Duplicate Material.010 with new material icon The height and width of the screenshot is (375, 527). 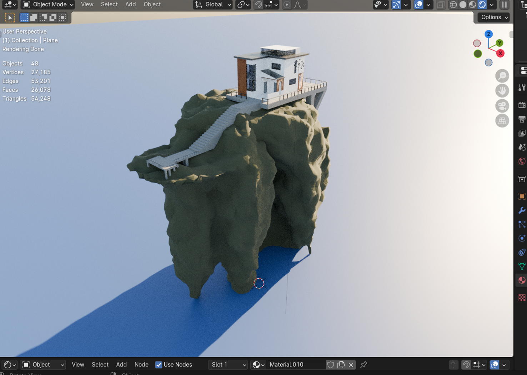[341, 365]
